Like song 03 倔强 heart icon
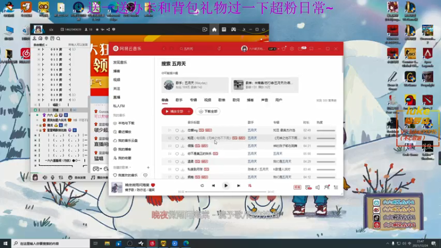Viewport: 441px width, 248px height. coord(177,146)
